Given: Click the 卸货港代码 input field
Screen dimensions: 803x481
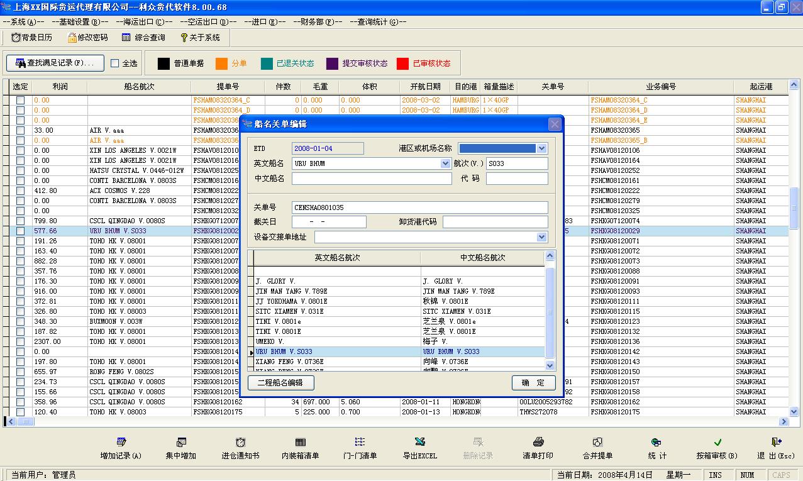Looking at the screenshot, I should click(496, 222).
